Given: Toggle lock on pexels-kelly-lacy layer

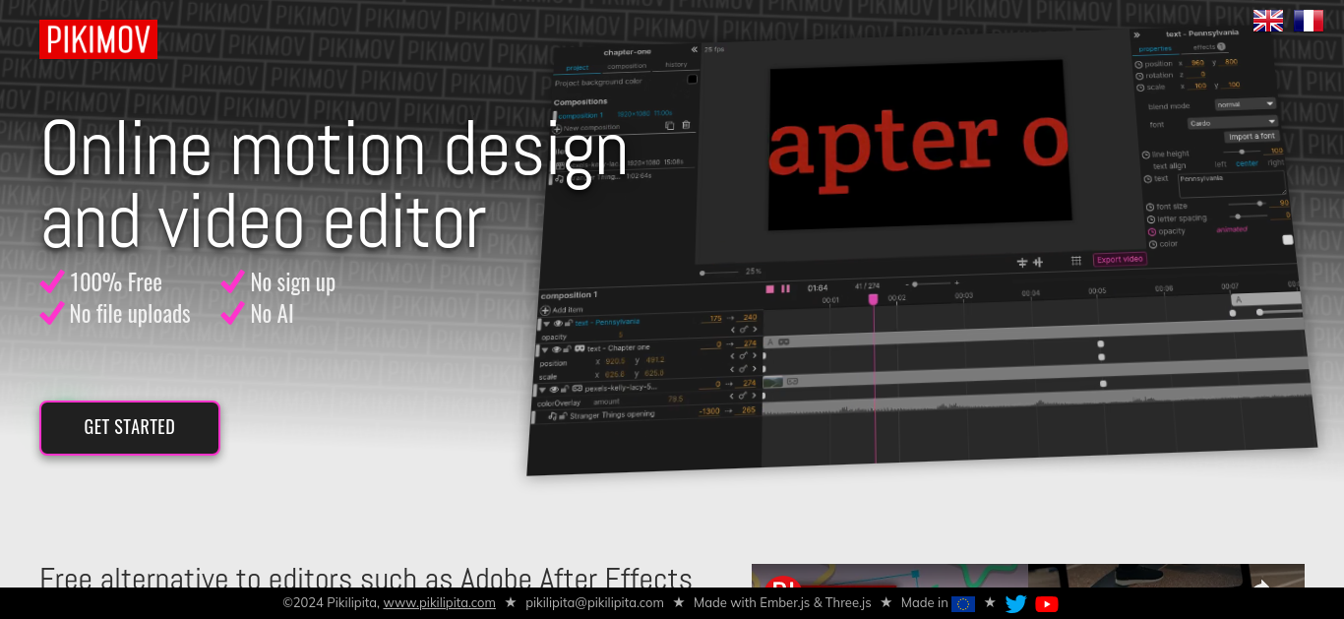Looking at the screenshot, I should pos(565,389).
